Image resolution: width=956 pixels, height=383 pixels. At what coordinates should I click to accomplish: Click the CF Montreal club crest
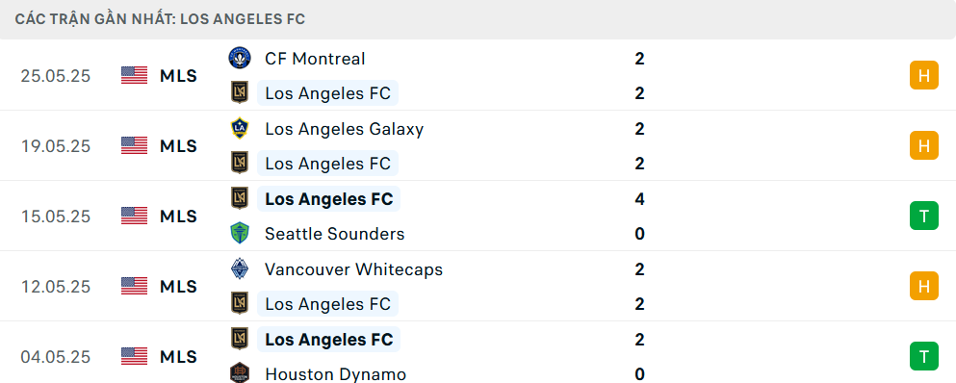(x=240, y=58)
